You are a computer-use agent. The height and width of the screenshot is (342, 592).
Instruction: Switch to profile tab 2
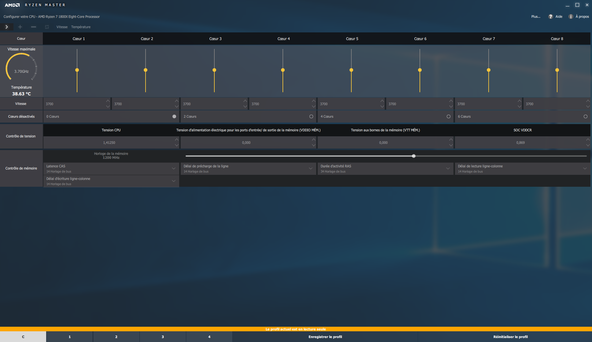tap(116, 337)
